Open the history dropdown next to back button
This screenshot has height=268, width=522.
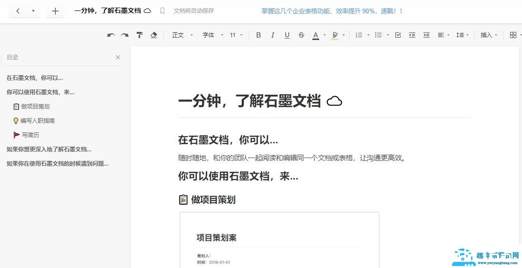point(33,11)
